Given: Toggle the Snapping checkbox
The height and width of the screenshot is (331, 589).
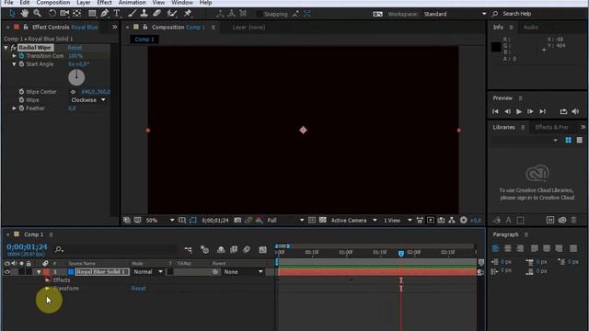Looking at the screenshot, I should [x=260, y=14].
